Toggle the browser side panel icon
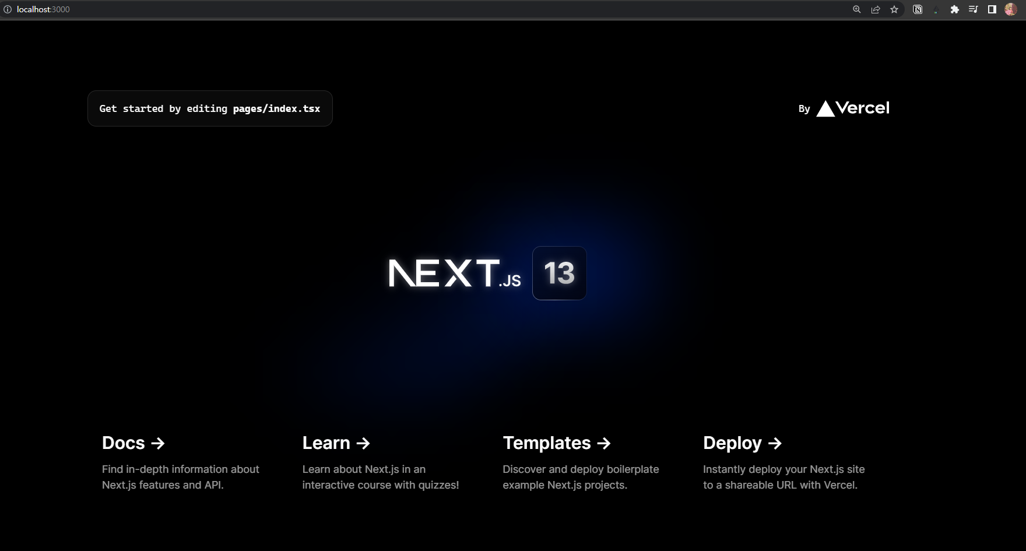The width and height of the screenshot is (1026, 551). tap(992, 9)
